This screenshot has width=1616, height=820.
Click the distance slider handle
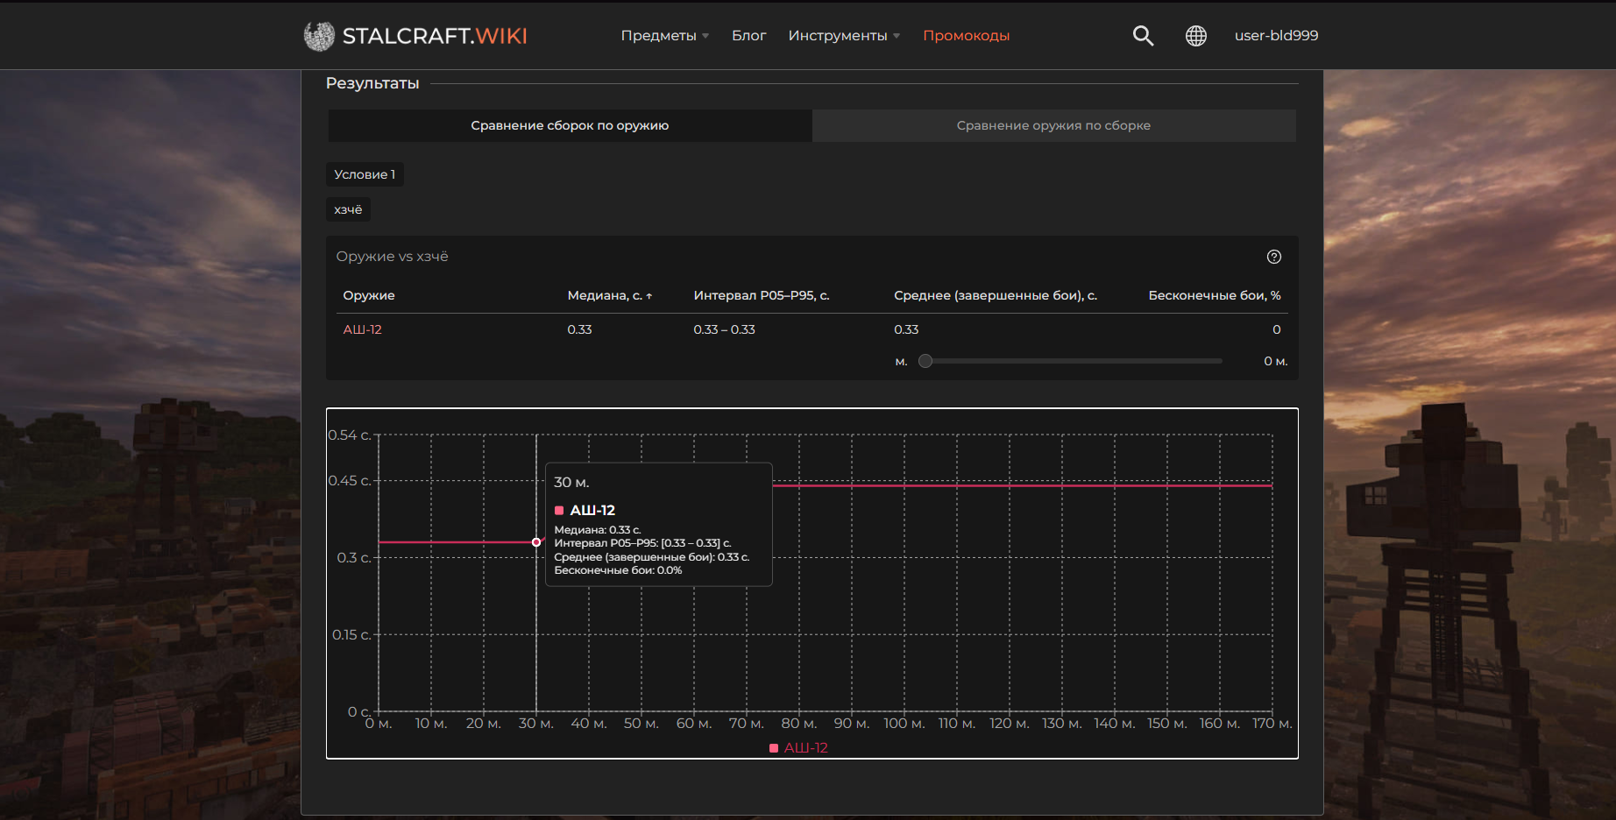[x=925, y=361]
